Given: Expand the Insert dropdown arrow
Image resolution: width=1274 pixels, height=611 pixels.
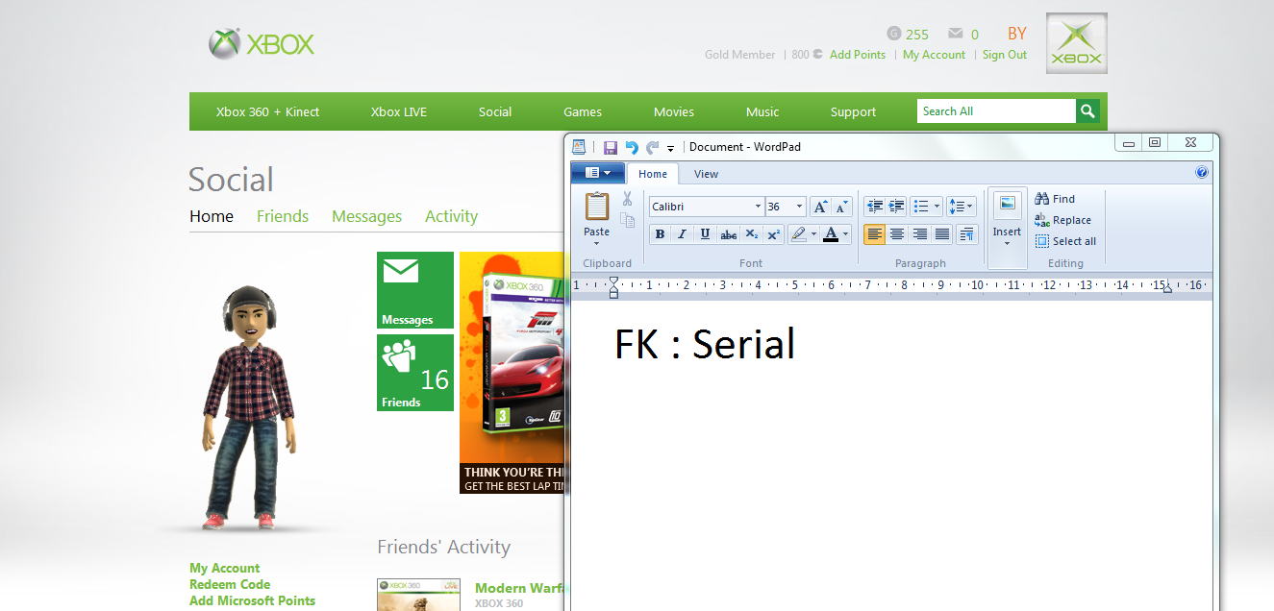Looking at the screenshot, I should click(x=1007, y=243).
